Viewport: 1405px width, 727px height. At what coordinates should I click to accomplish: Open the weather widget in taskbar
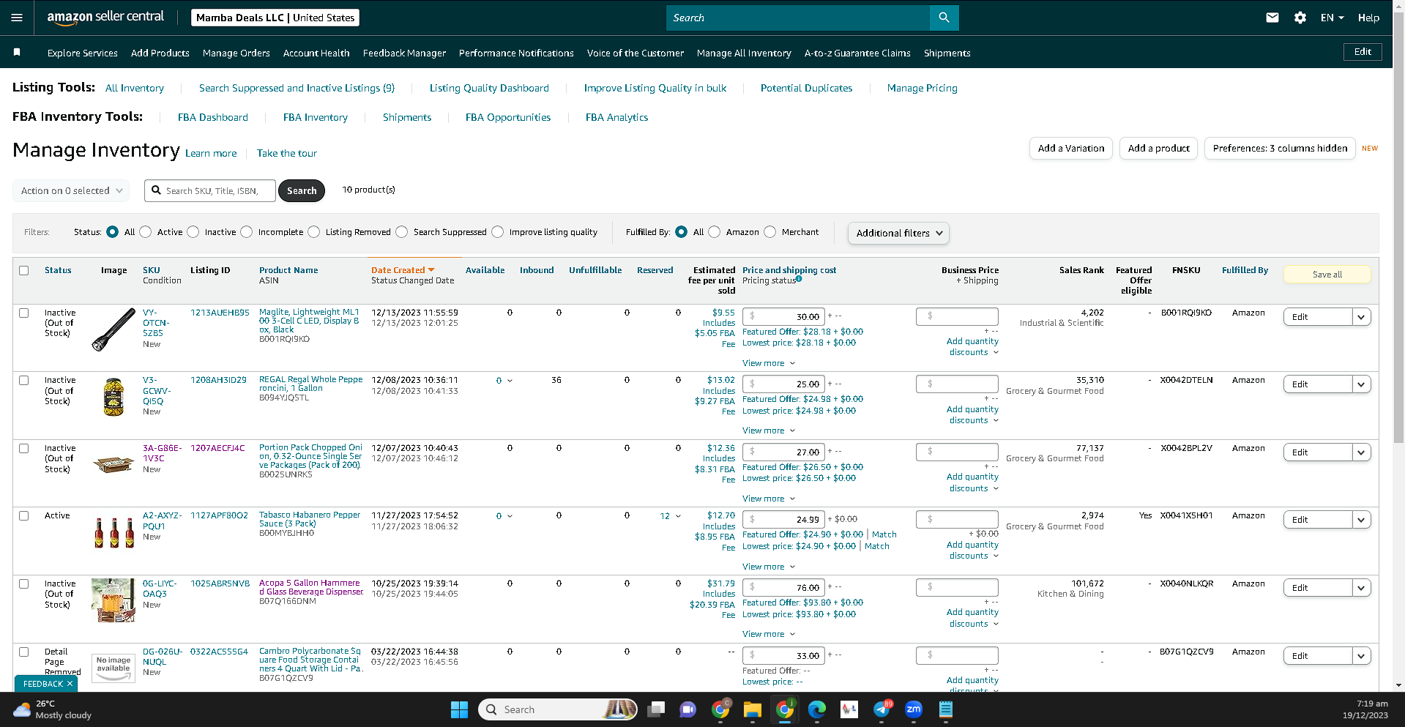click(53, 709)
